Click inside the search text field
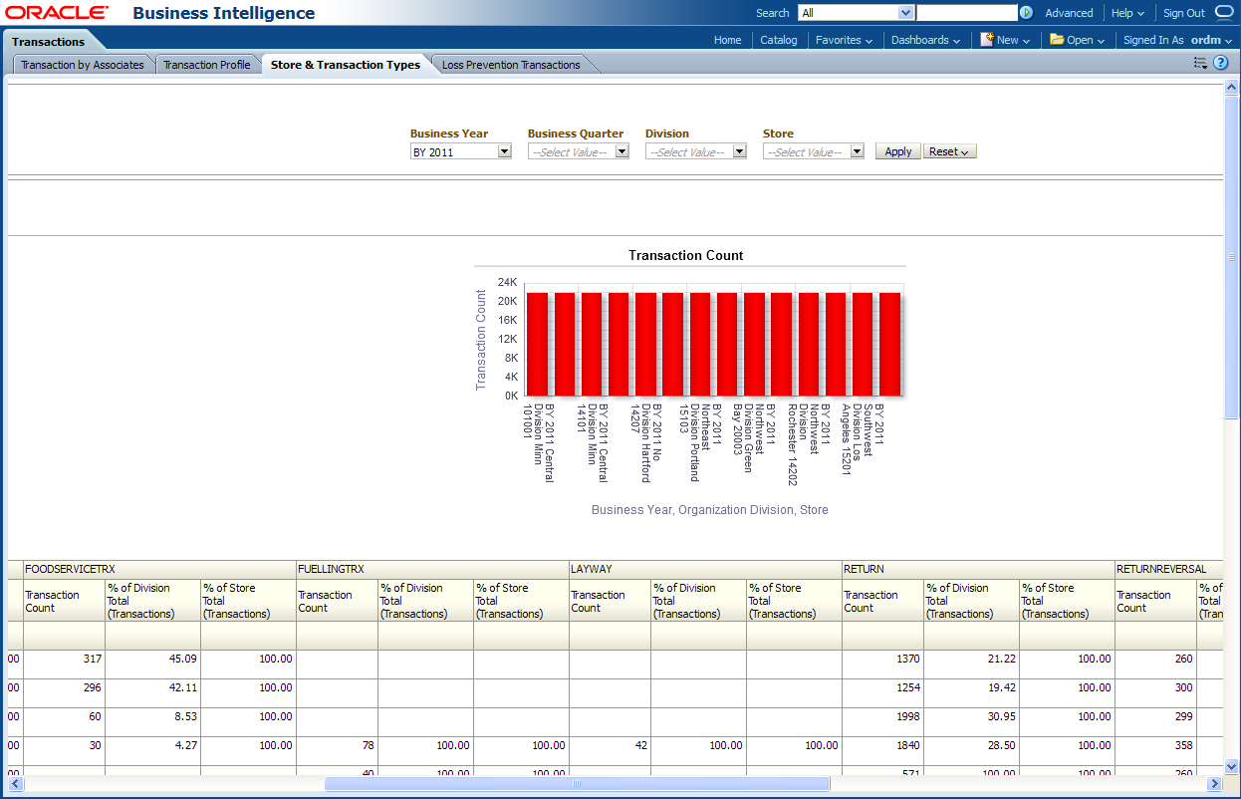Viewport: 1241px width, 799px height. tap(966, 13)
